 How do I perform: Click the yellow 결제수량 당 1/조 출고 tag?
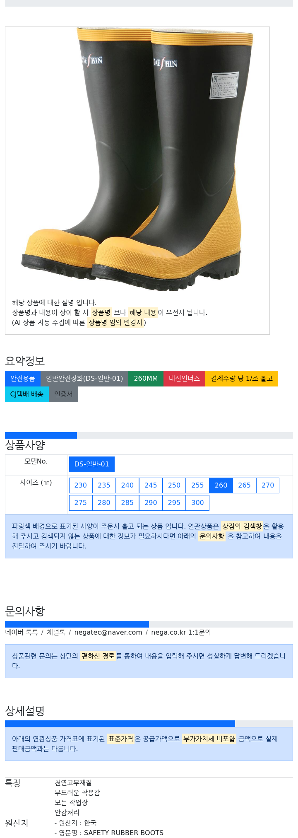[242, 379]
